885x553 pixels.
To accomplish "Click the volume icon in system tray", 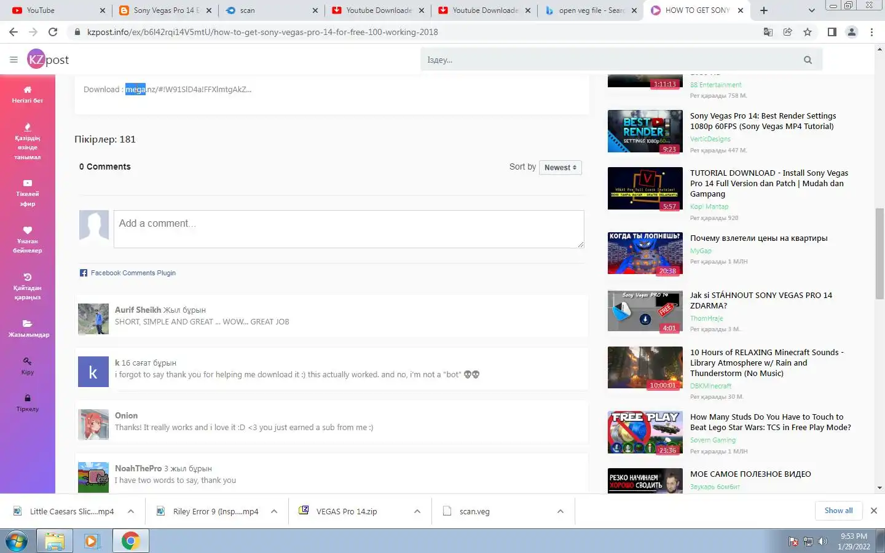I will (823, 541).
